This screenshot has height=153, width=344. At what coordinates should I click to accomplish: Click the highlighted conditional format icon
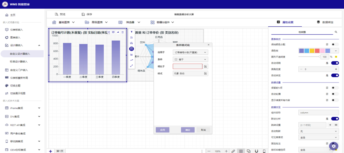(132, 49)
